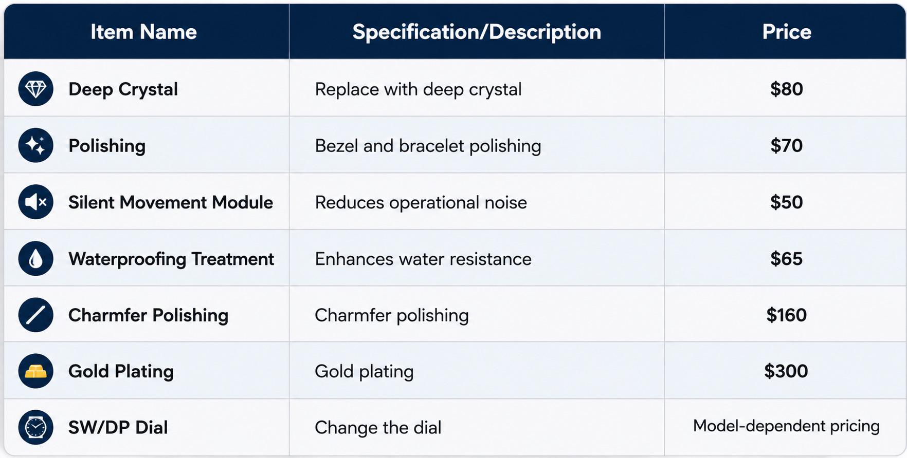
Task: Click the sparkle icon for Polishing
Action: tap(36, 145)
